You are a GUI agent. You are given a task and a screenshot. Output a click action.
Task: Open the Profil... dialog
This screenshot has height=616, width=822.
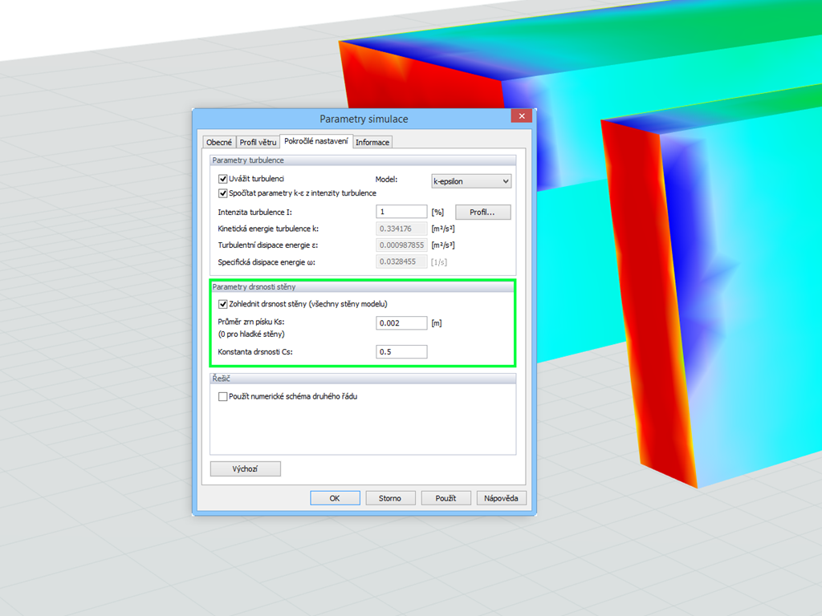[x=482, y=212]
